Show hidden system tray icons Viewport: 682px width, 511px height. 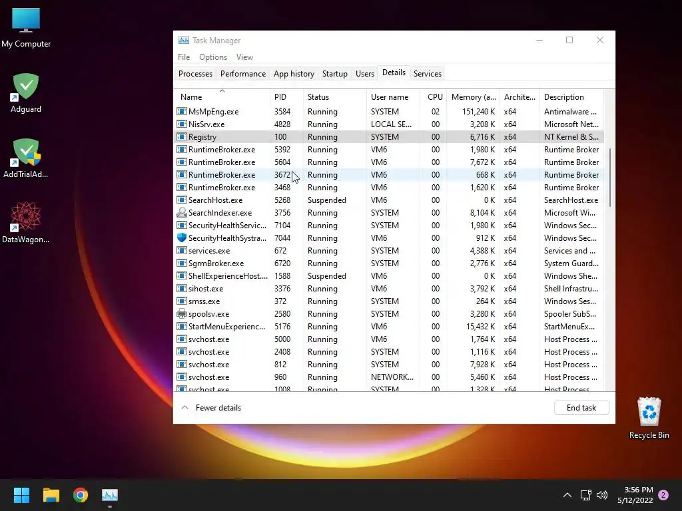coord(567,495)
